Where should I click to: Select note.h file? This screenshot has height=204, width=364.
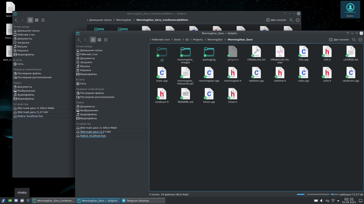pos(327,75)
